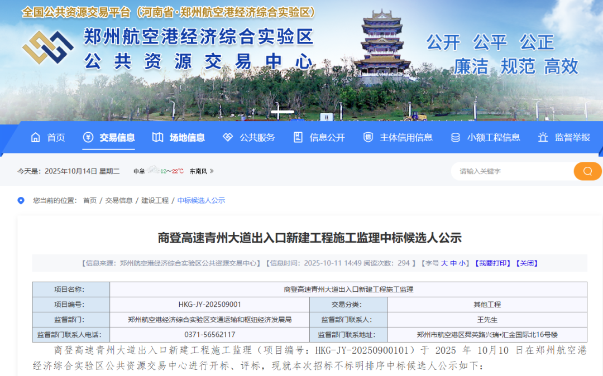
Task: Click the diamond icon beside 公共服务
Action: point(228,137)
